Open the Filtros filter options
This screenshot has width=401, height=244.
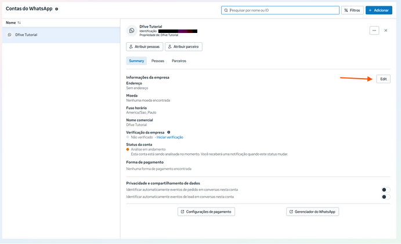[352, 10]
